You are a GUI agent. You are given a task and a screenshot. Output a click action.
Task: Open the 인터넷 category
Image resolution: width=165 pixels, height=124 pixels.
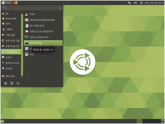tap(11, 69)
